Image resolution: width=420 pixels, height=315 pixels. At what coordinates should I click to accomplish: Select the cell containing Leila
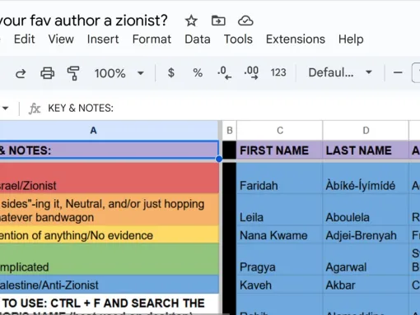coord(280,210)
